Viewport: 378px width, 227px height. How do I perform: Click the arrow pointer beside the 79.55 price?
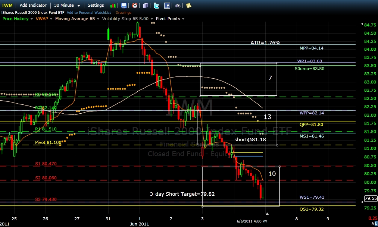(x=362, y=202)
